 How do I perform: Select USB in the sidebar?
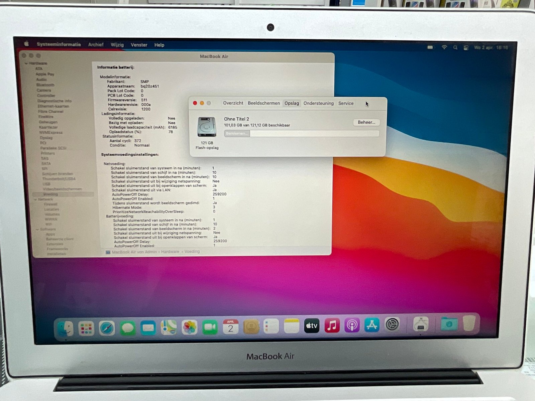tap(46, 184)
